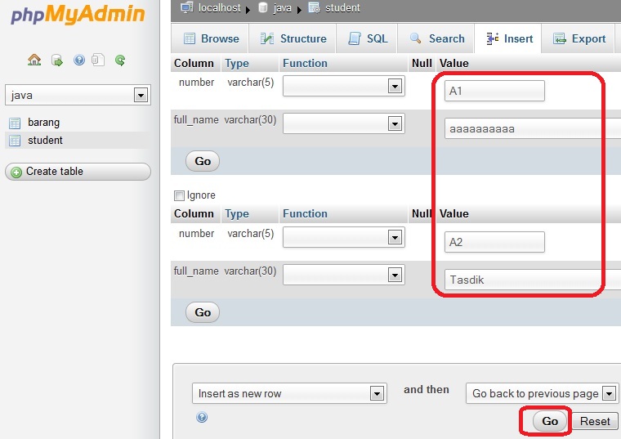Open the Browse tab
621x439 pixels.
[x=210, y=38]
